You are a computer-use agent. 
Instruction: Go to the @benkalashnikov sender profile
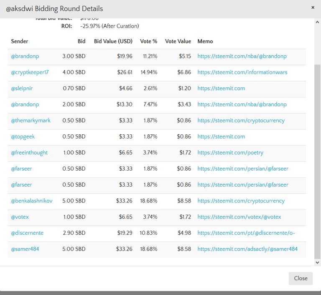pos(32,201)
